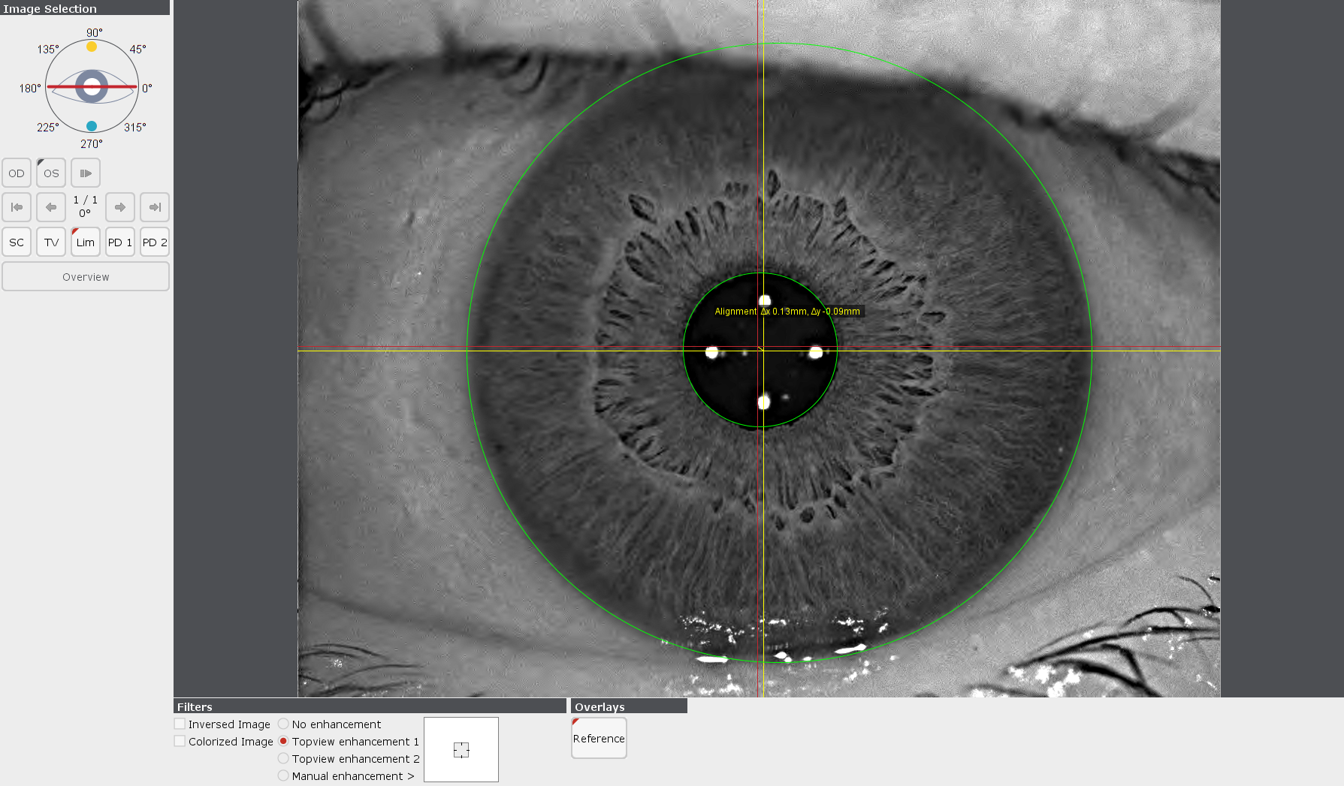Select the No enhancement option

click(x=283, y=723)
